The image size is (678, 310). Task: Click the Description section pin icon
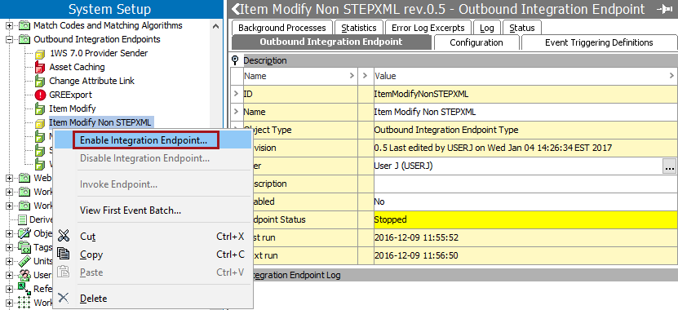tap(235, 60)
